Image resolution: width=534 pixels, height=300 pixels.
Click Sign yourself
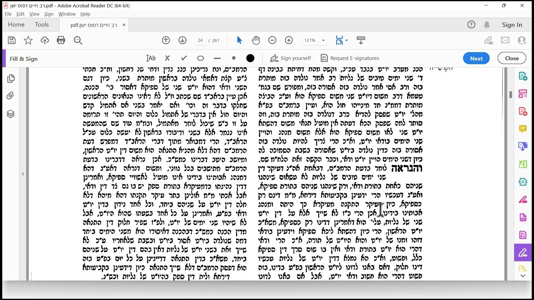tap(290, 58)
